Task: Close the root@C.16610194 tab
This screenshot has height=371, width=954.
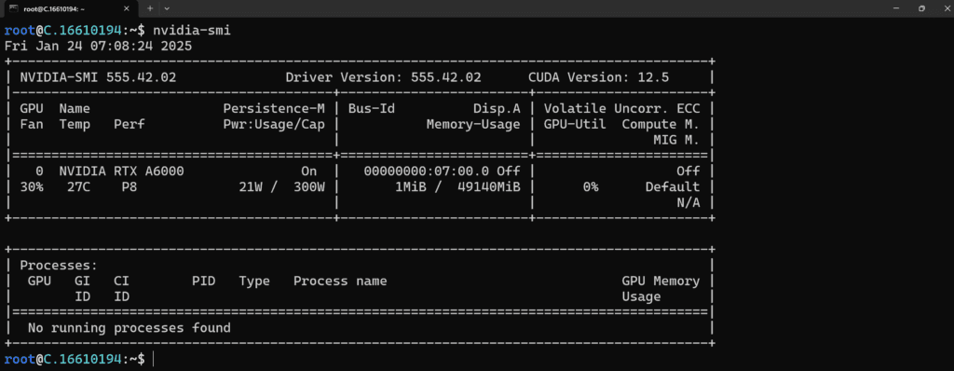Action: [x=127, y=8]
